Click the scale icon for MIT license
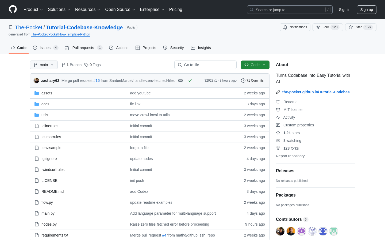385x240 pixels. coord(278,110)
